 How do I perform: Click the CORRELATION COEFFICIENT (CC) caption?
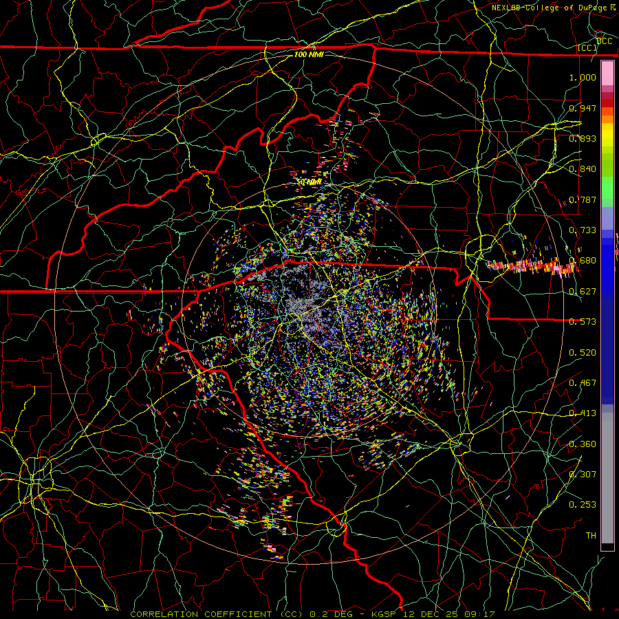tap(217, 614)
